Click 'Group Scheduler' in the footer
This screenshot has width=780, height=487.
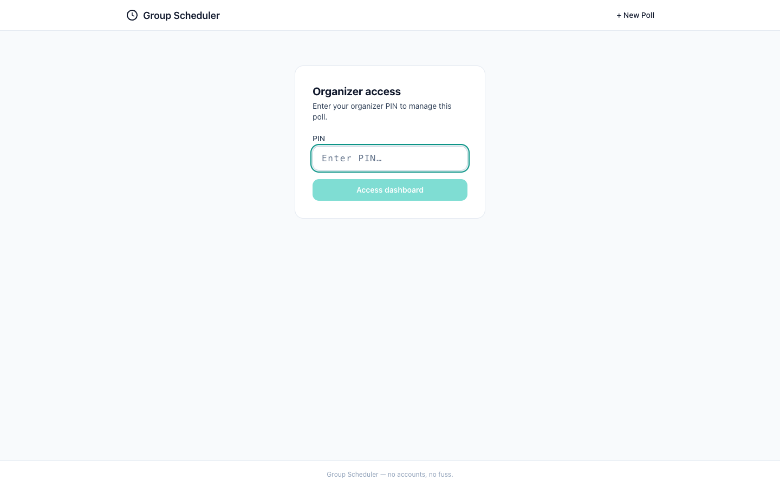click(353, 475)
